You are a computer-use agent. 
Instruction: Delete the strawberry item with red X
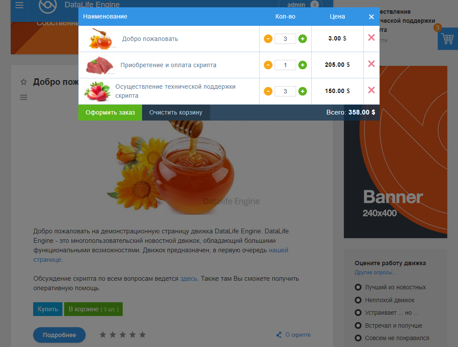(371, 90)
